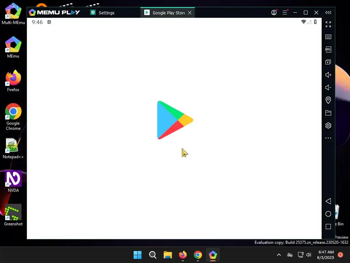The height and width of the screenshot is (263, 350).
Task: Click Android clock 9:46 text
Action: [x=37, y=22]
